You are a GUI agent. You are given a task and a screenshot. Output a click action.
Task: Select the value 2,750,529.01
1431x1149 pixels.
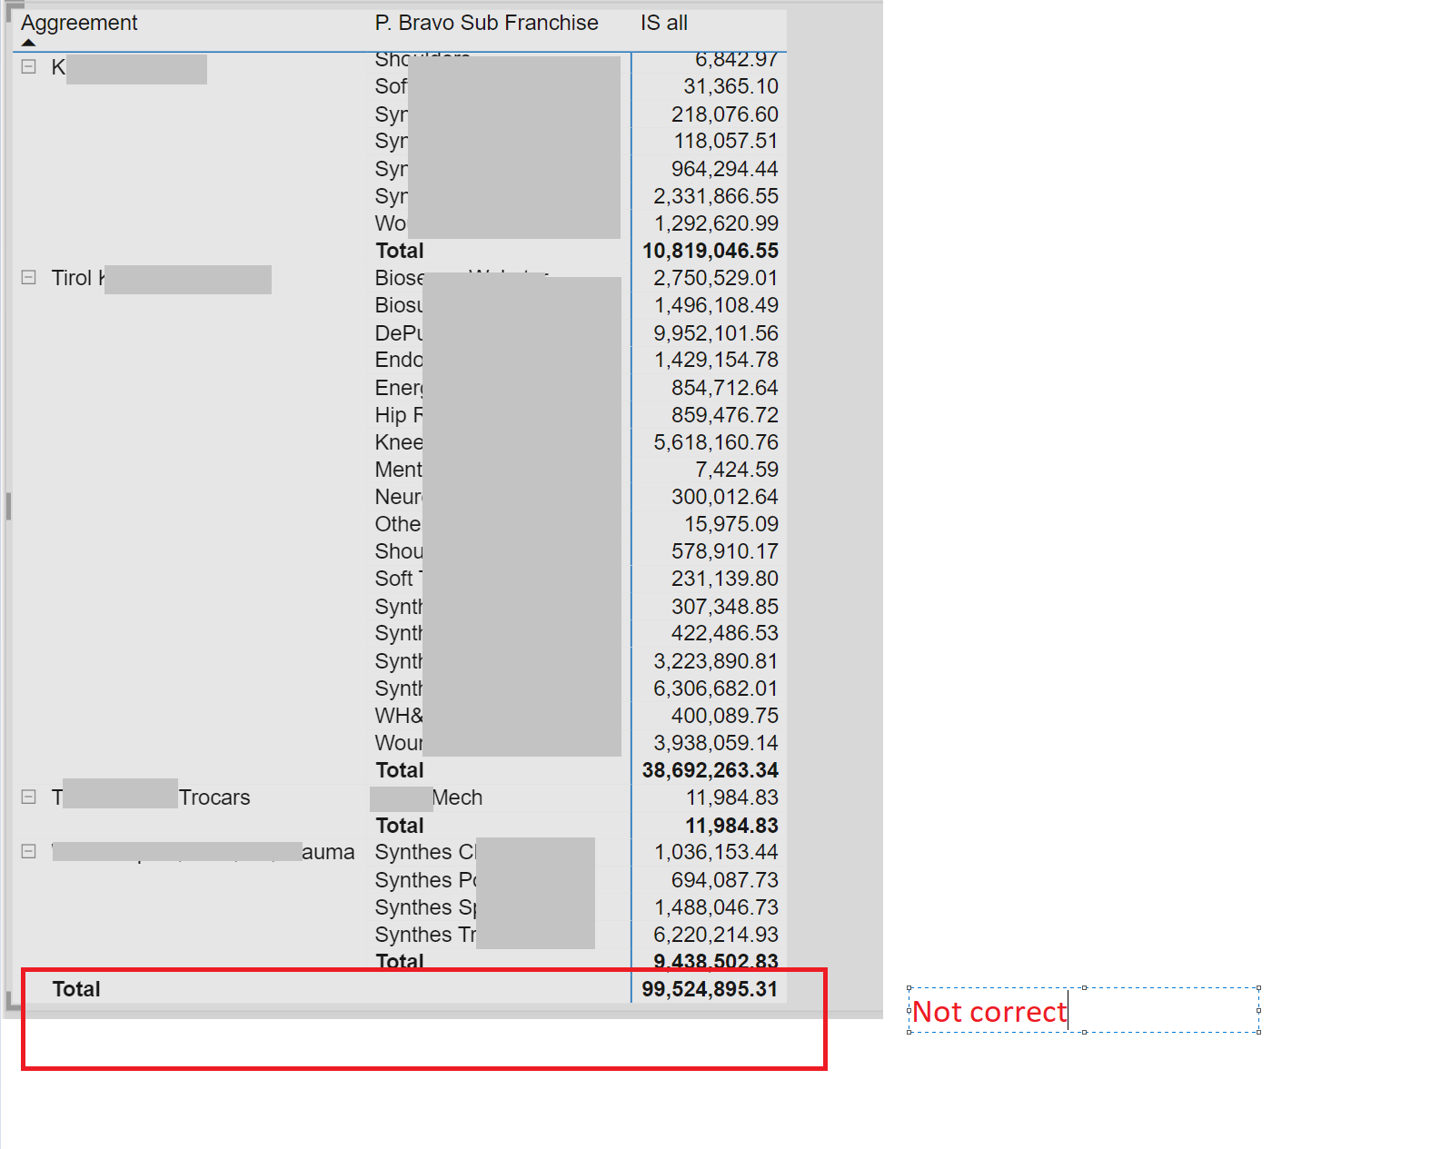pos(716,278)
